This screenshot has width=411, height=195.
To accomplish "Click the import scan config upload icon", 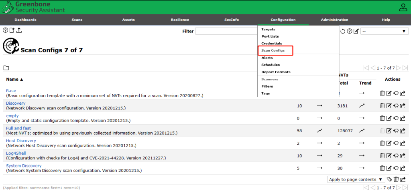I will pyautogui.click(x=19, y=31).
